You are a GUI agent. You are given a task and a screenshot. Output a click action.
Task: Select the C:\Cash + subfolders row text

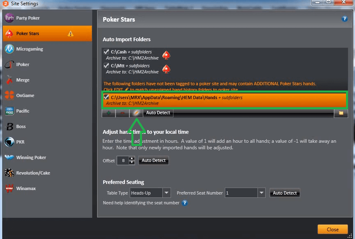click(131, 52)
